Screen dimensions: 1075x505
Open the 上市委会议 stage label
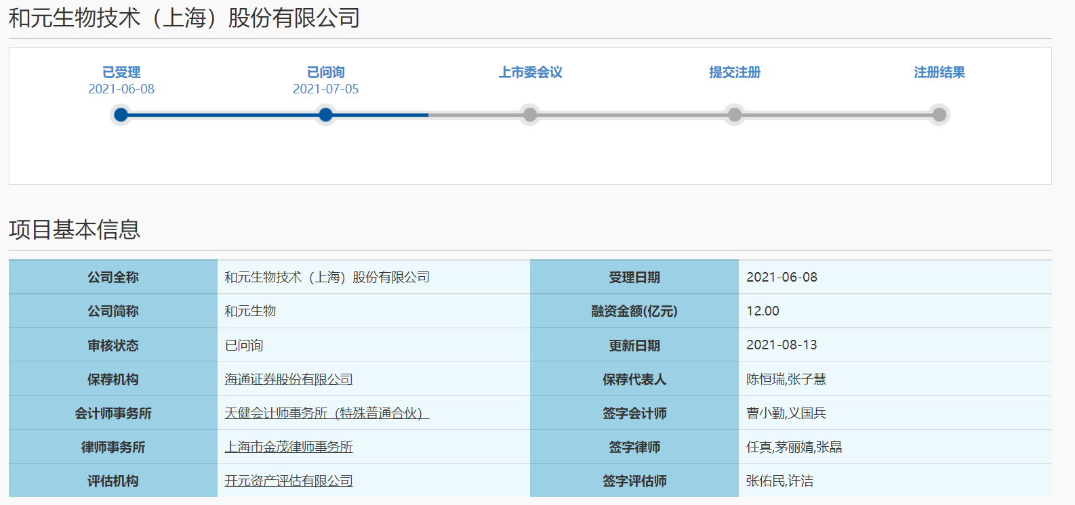pyautogui.click(x=530, y=72)
